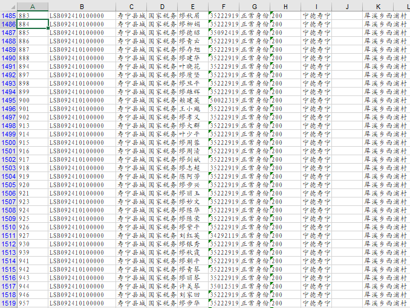Click name cell 陈阿芳
Viewport: 410px width, 308px height.
pos(193,176)
